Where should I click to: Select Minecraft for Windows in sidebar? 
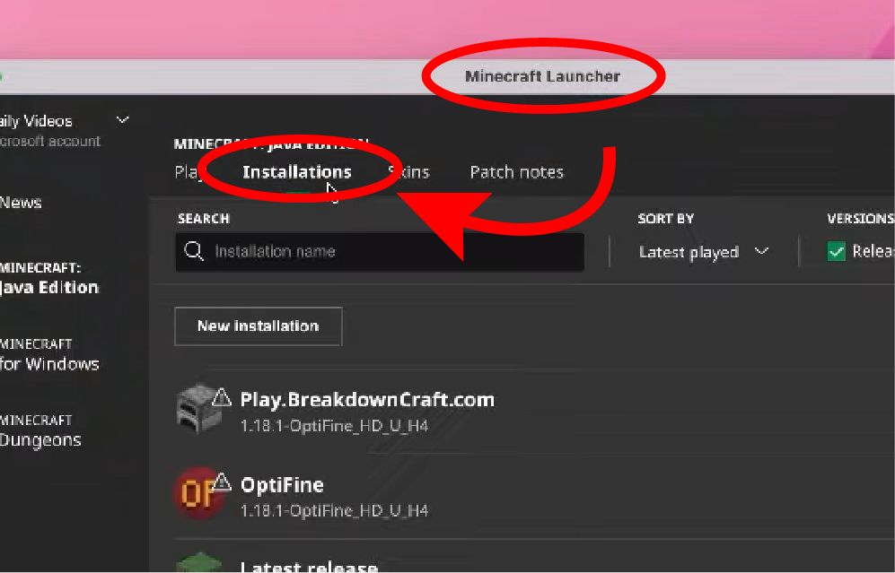(49, 354)
